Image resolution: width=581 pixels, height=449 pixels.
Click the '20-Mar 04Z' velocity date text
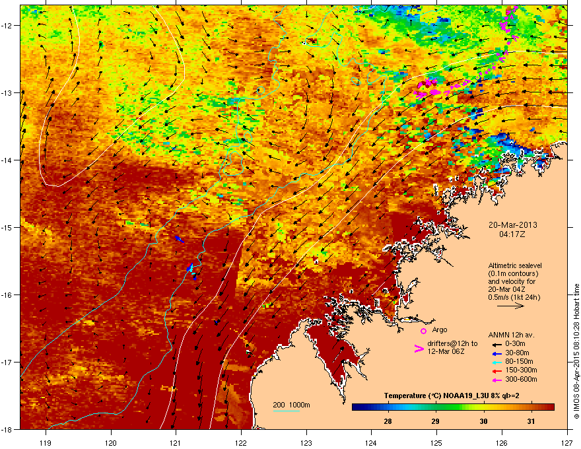coord(506,289)
